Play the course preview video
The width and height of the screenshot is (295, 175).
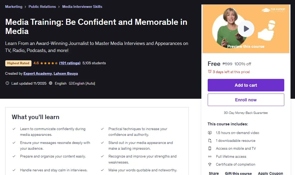pyautogui.click(x=246, y=29)
